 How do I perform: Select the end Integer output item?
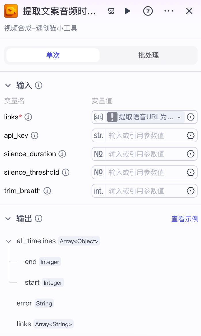31,262
